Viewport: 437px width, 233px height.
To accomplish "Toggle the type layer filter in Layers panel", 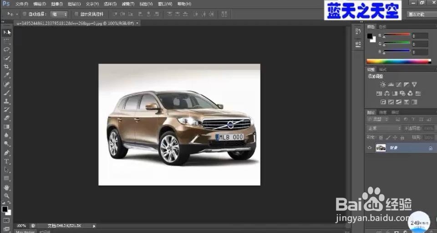I will [413, 119].
